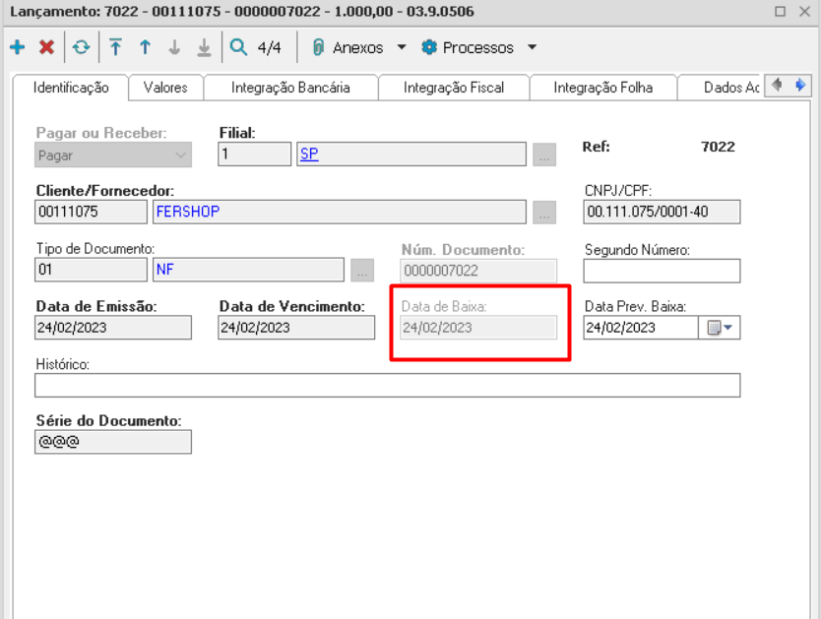Open the Pagar ou Receber combo box
Viewport: 821px width, 619px height.
(113, 155)
